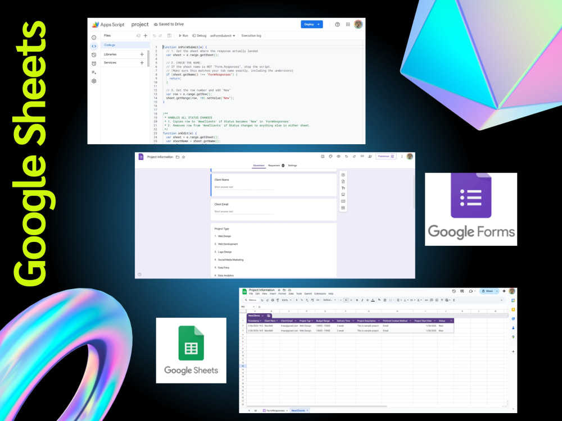Switch to the FormResponses sheet tab
Viewport: 562px width, 421px height.
(x=275, y=411)
